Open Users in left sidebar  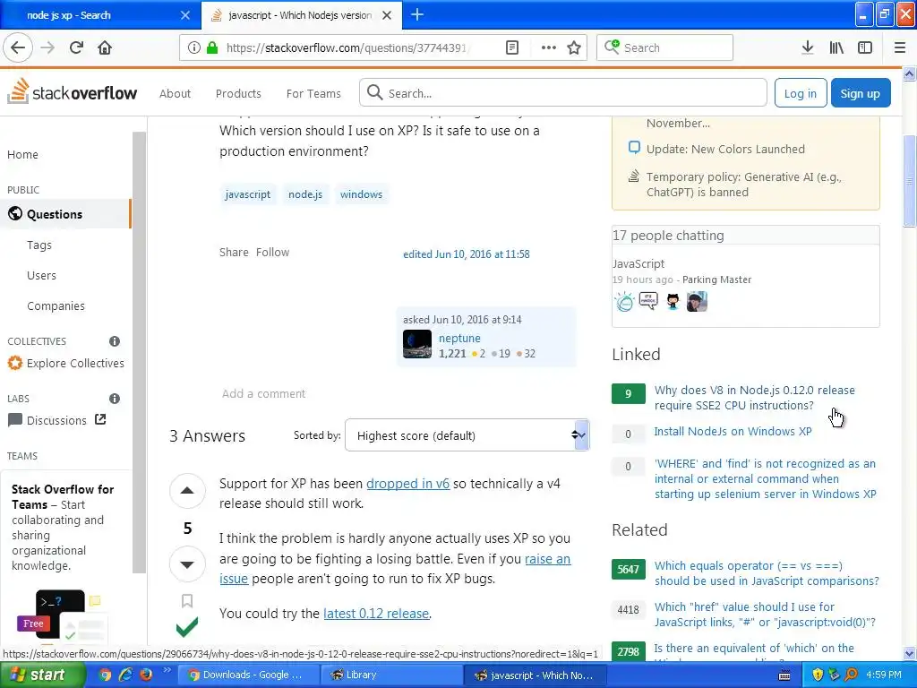[41, 276]
